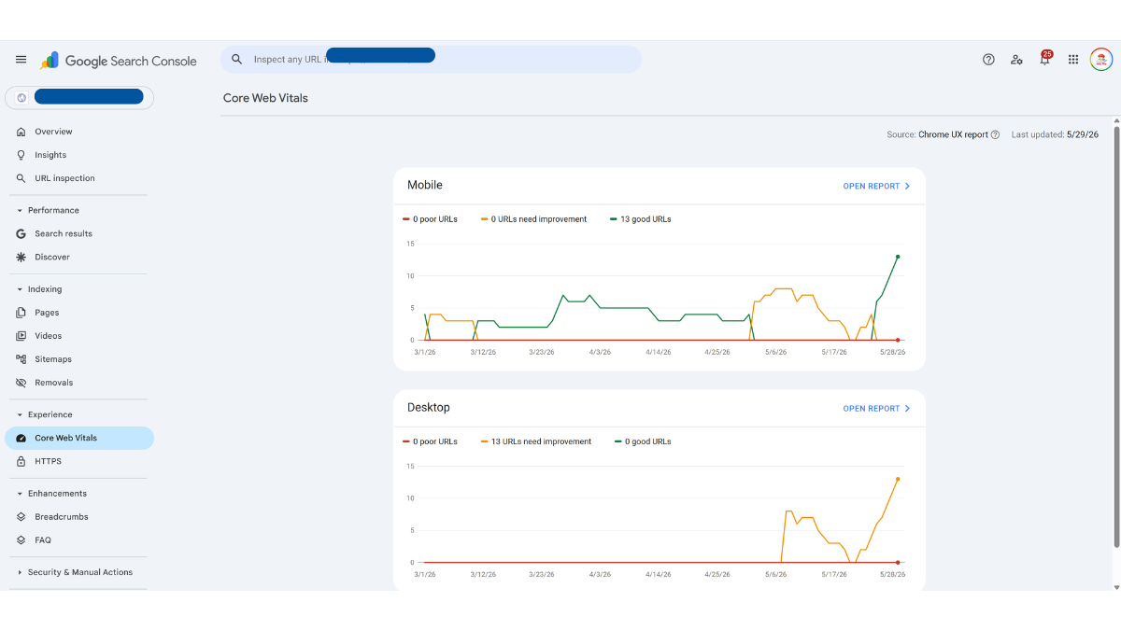This screenshot has height=630, width=1121.
Task: Click the Removals crossed-eye icon
Action: coord(21,383)
